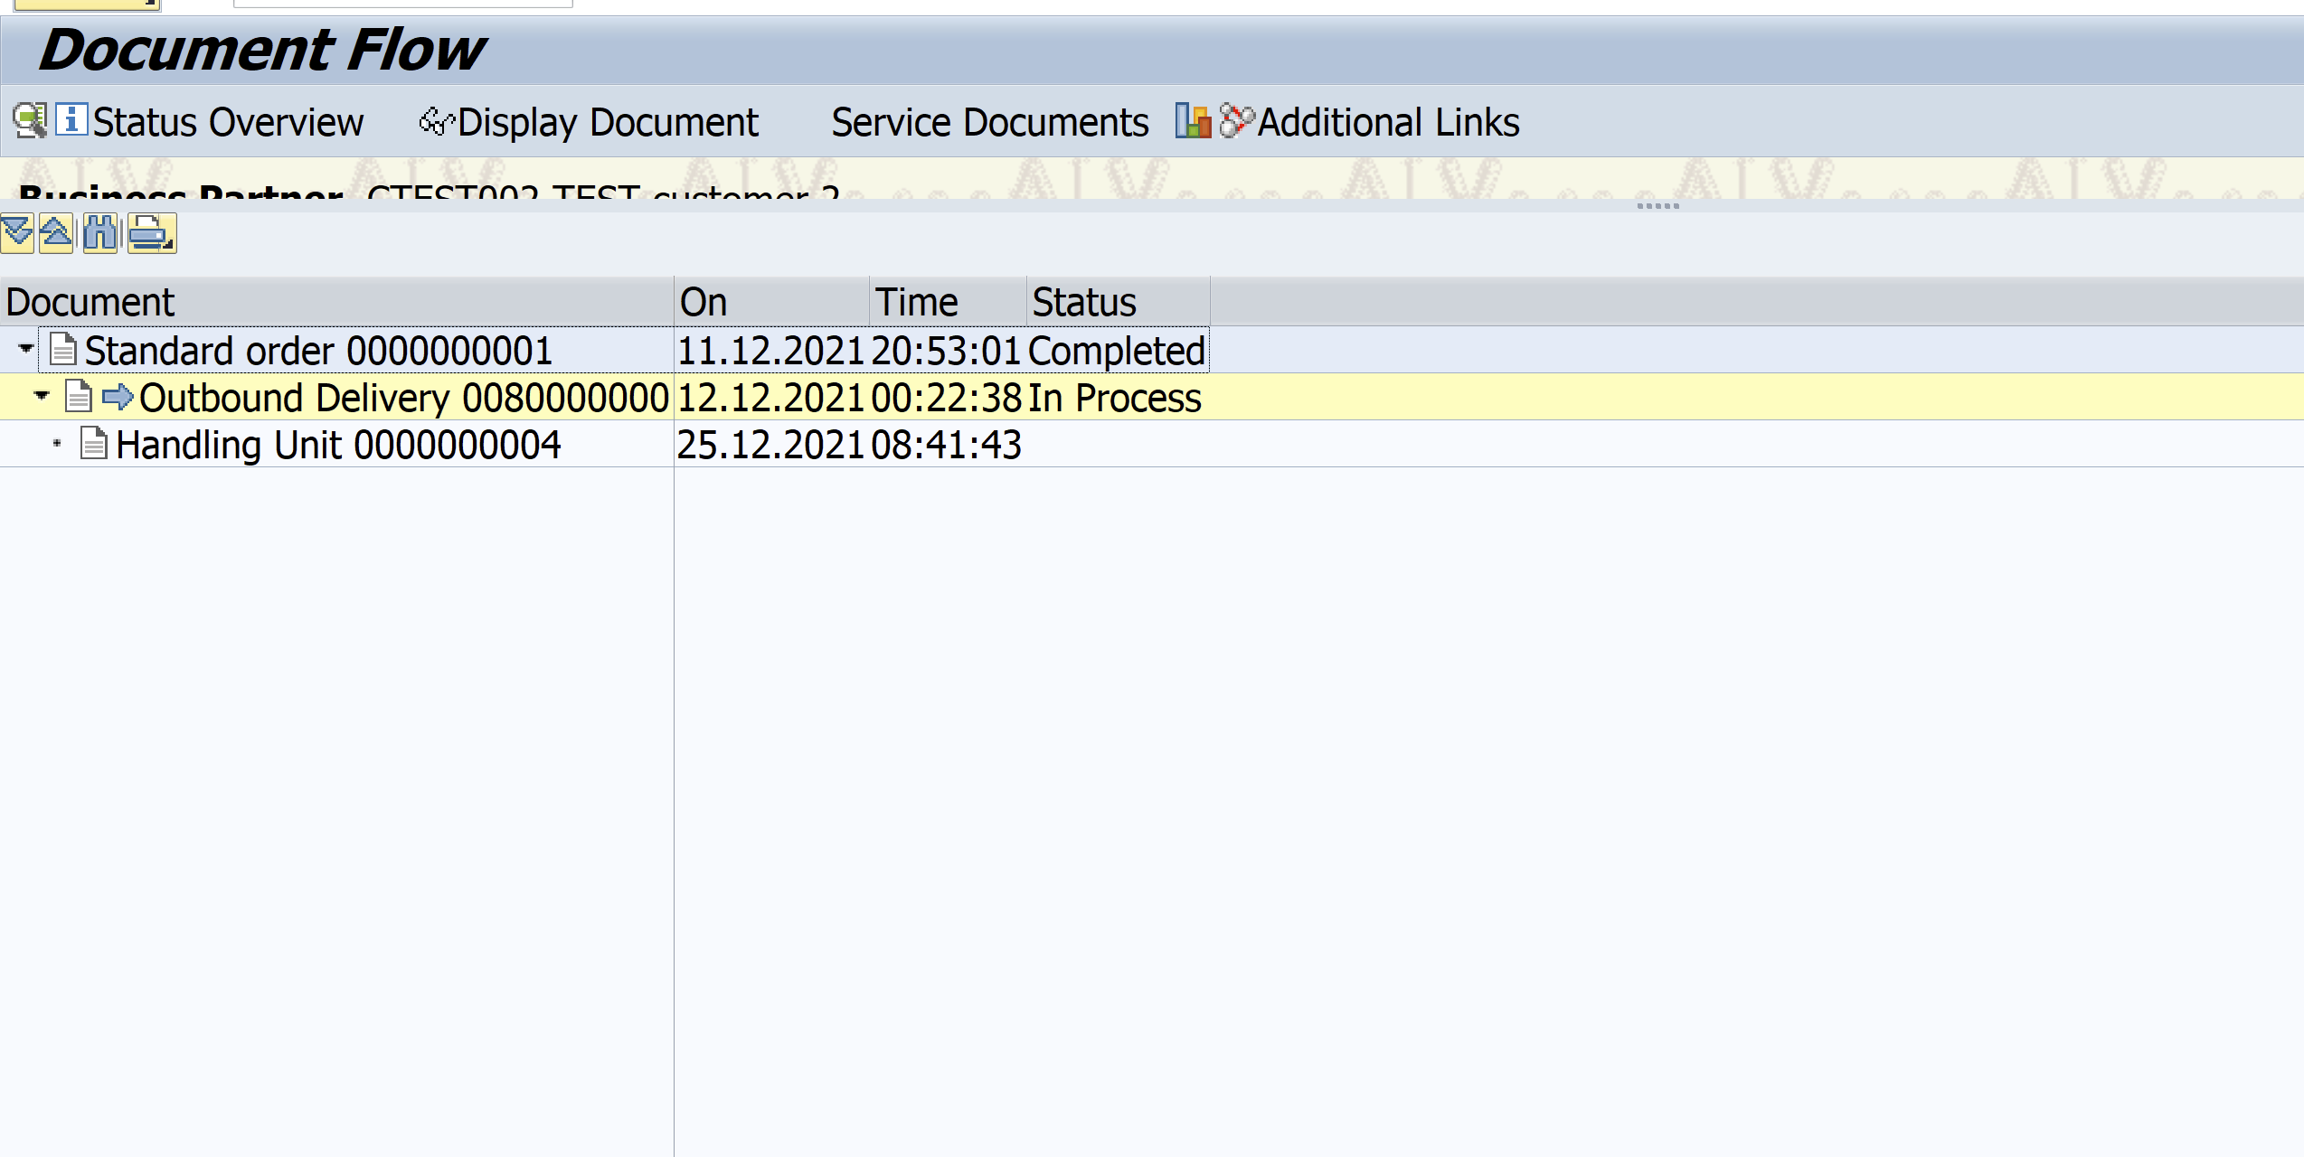The image size is (2304, 1157).
Task: Click the bar chart icon after Service Documents
Action: (1193, 120)
